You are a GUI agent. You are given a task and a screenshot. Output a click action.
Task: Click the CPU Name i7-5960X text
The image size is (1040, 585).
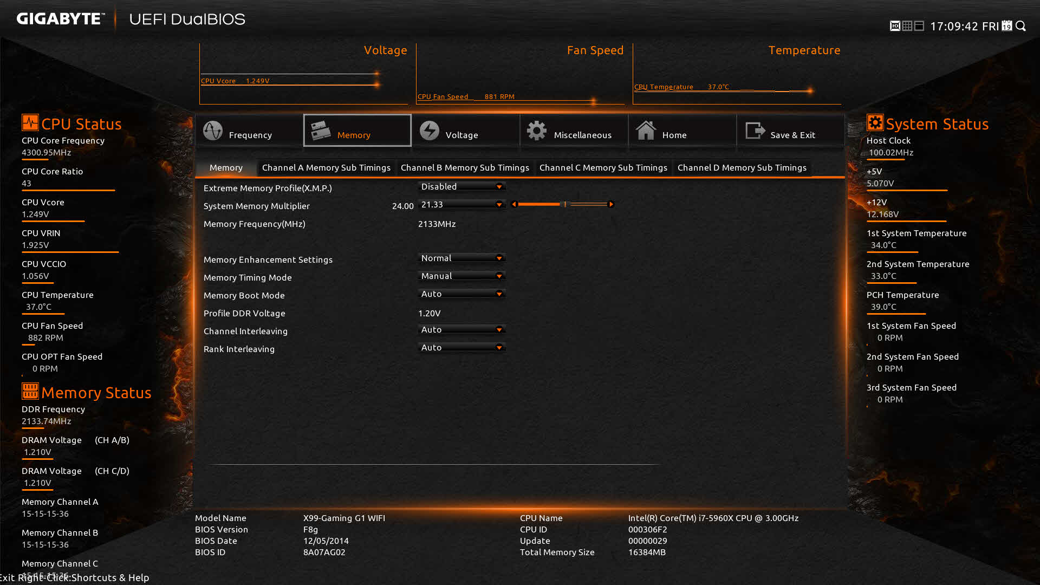[713, 518]
